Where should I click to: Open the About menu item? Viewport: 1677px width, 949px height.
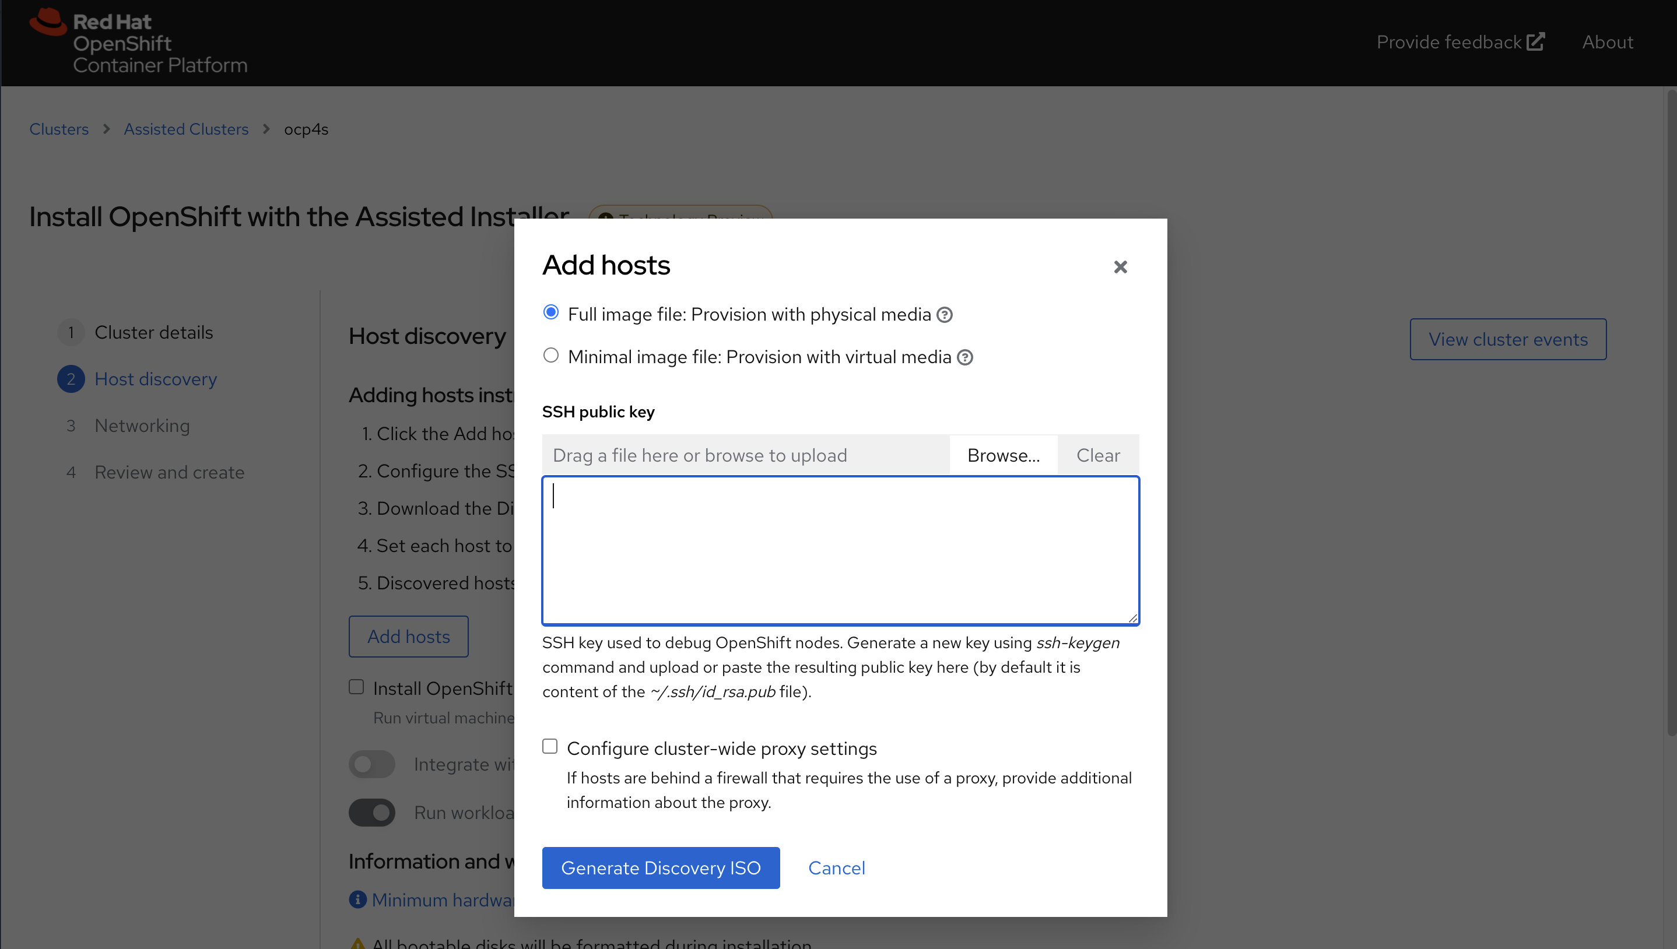pos(1607,42)
